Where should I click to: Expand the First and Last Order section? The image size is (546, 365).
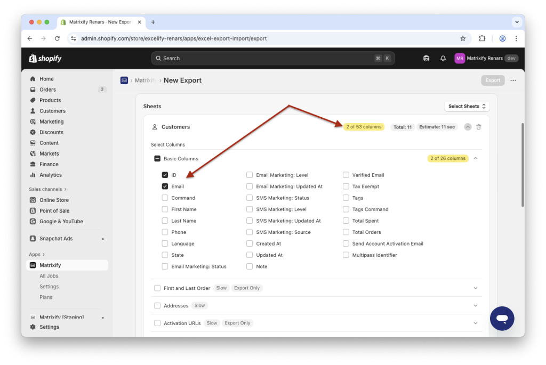[475, 288]
